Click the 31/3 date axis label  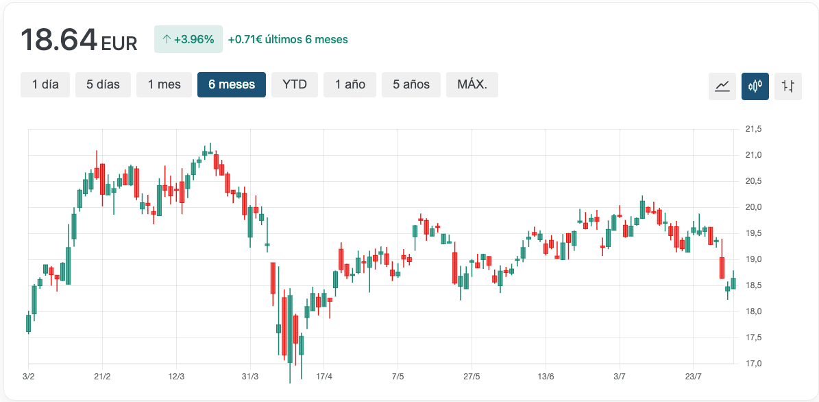point(250,377)
